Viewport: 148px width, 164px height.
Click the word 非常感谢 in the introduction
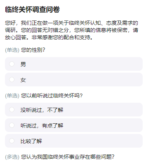[x=42, y=37]
